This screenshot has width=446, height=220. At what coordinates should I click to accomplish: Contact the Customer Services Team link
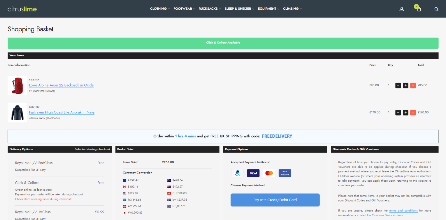pyautogui.click(x=380, y=215)
